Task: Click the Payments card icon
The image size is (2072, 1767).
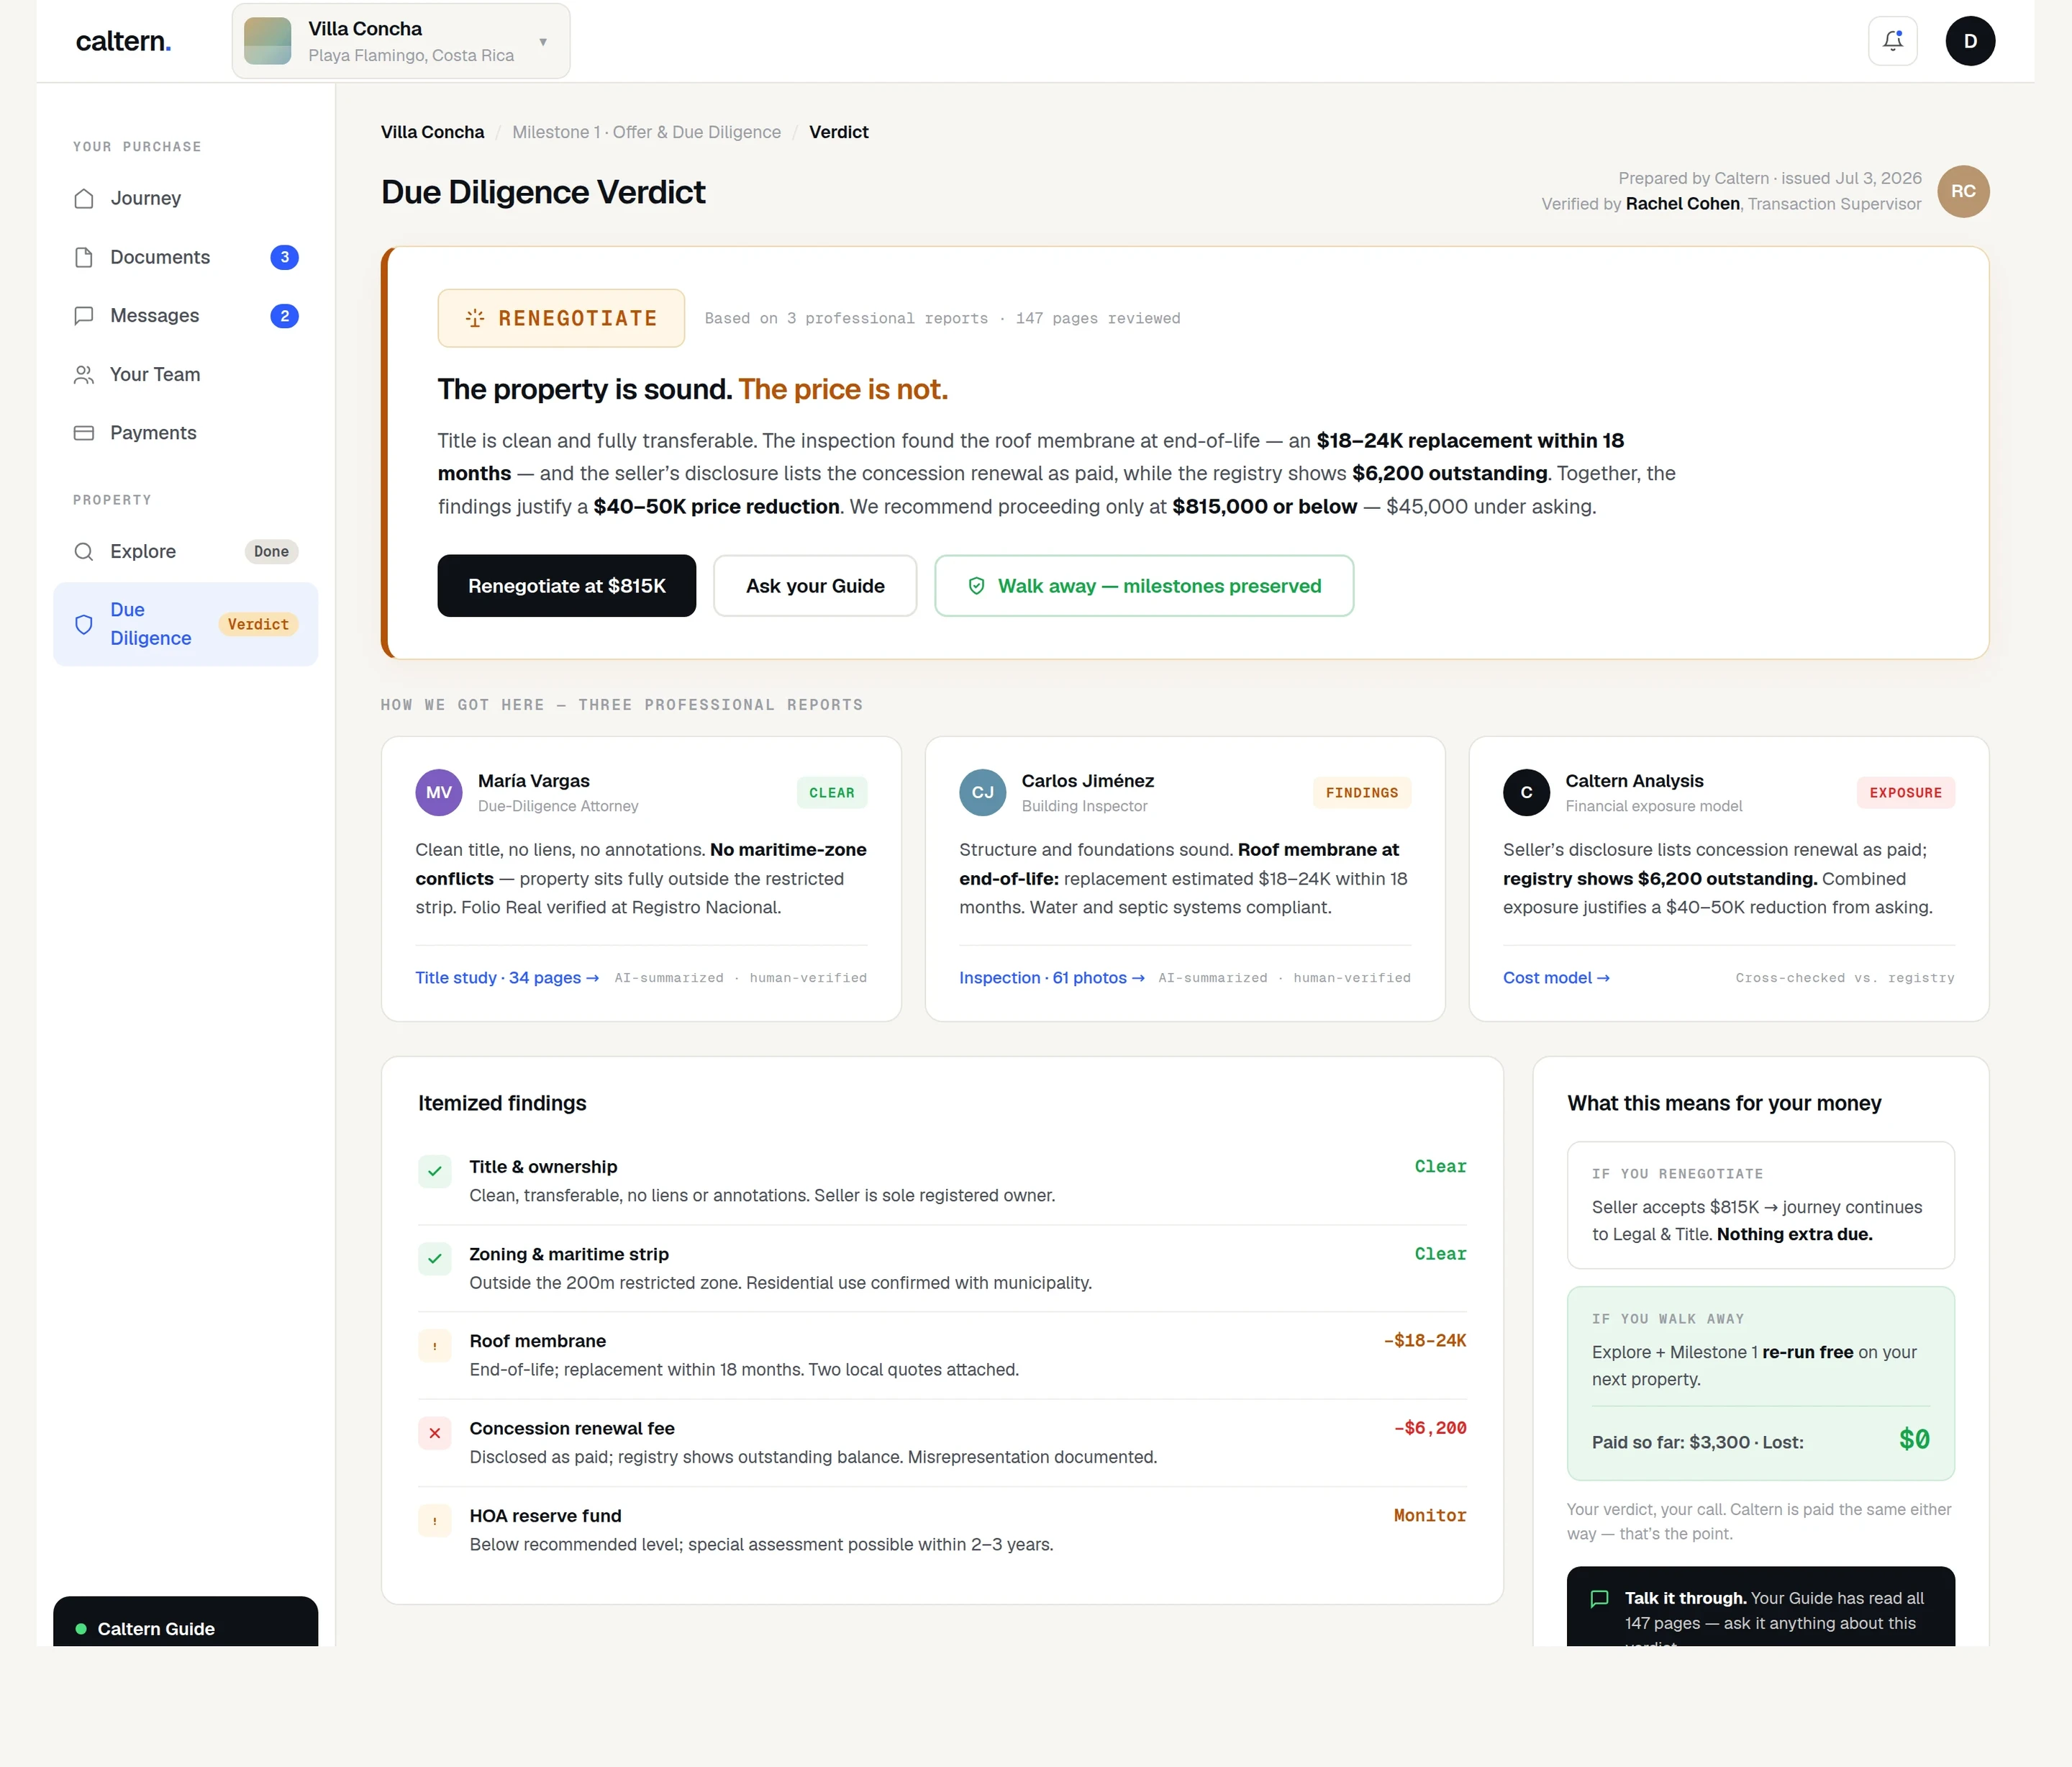Action: tap(84, 433)
